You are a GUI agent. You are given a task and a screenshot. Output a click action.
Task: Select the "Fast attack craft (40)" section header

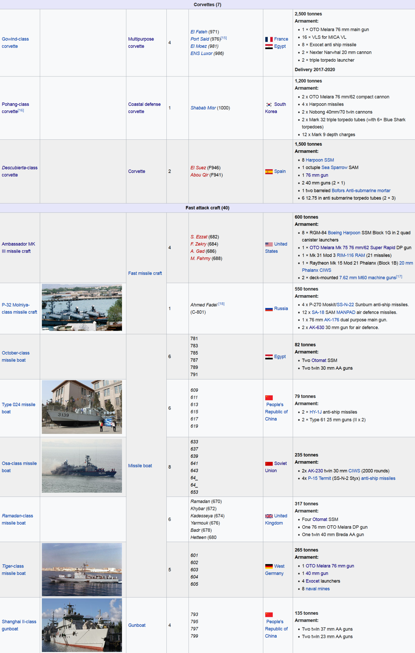pyautogui.click(x=207, y=208)
